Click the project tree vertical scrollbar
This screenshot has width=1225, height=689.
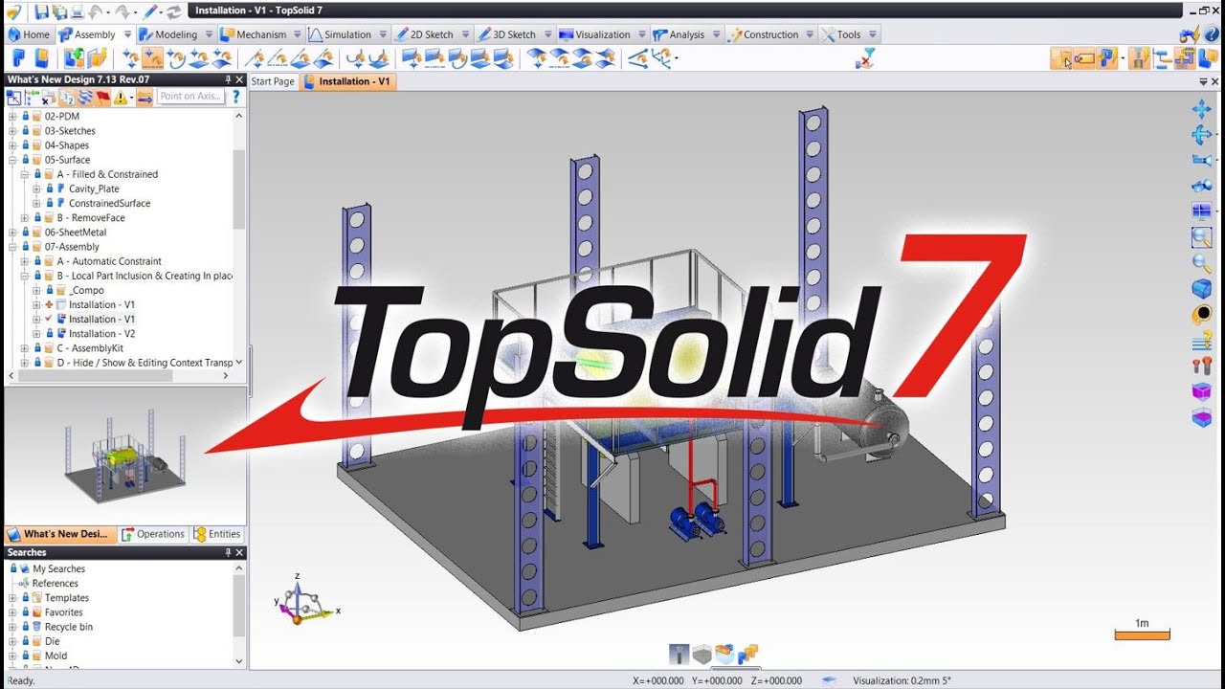239,189
